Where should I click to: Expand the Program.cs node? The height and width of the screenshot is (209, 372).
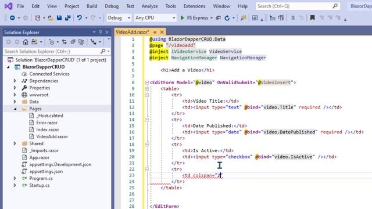click(x=15, y=178)
